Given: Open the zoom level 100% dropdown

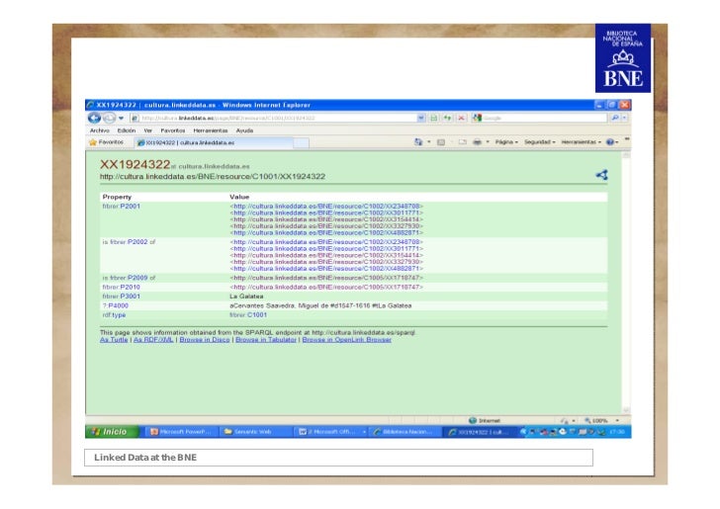Looking at the screenshot, I should click(x=600, y=420).
